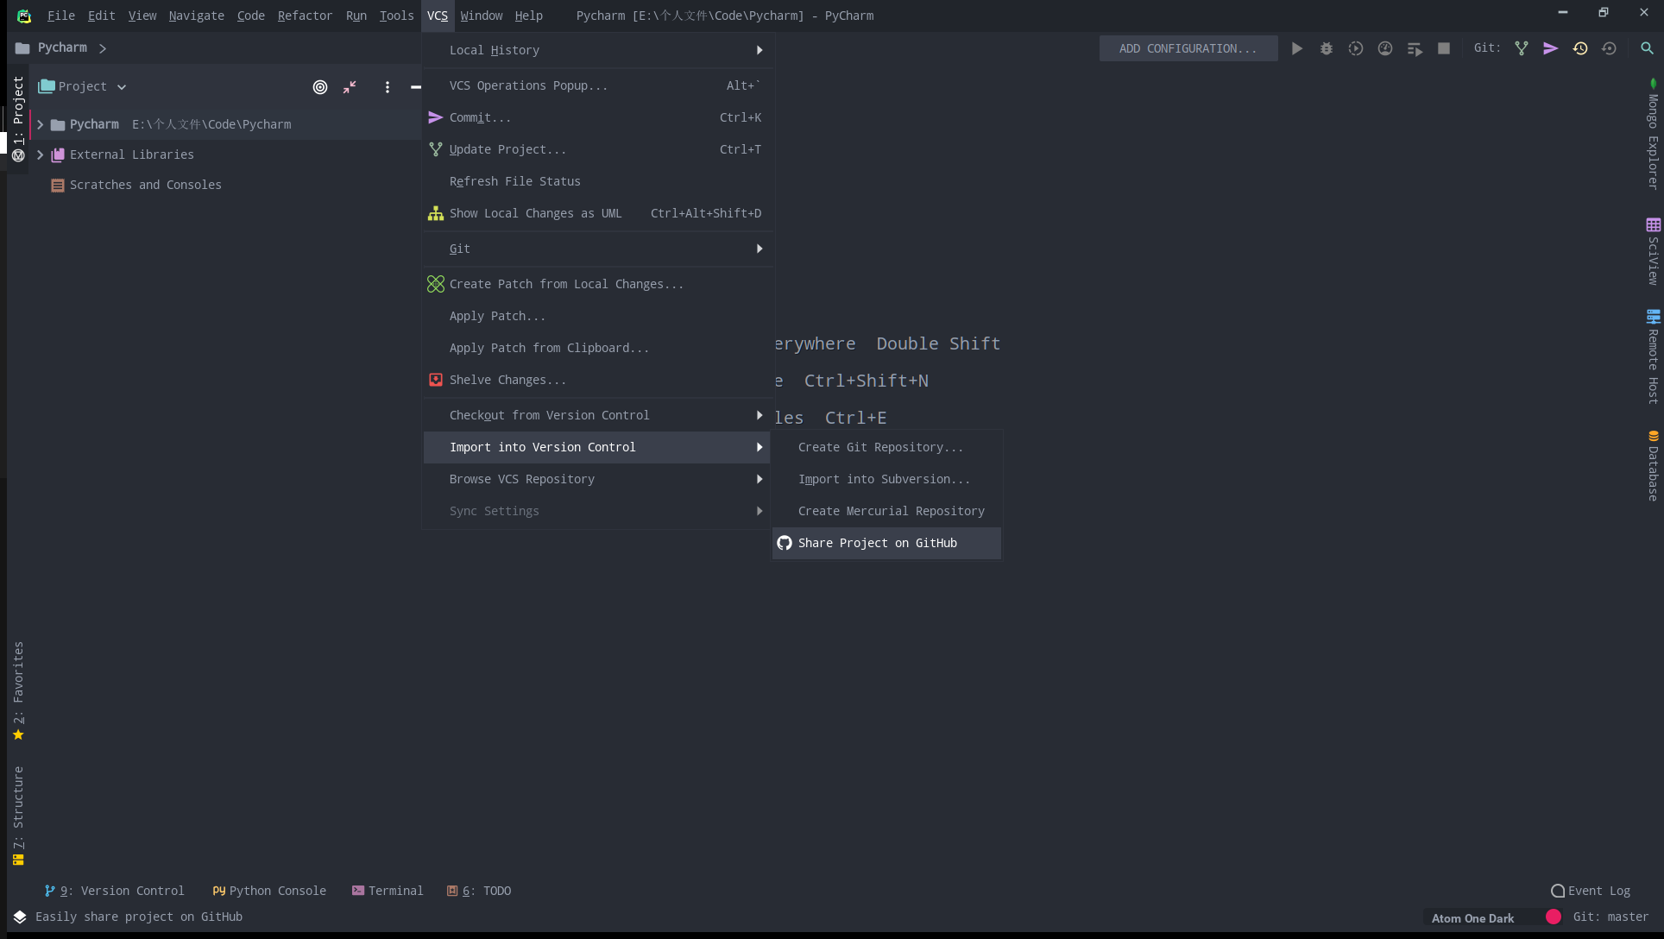
Task: Select VCS Operations Popup... item
Action: [x=596, y=85]
